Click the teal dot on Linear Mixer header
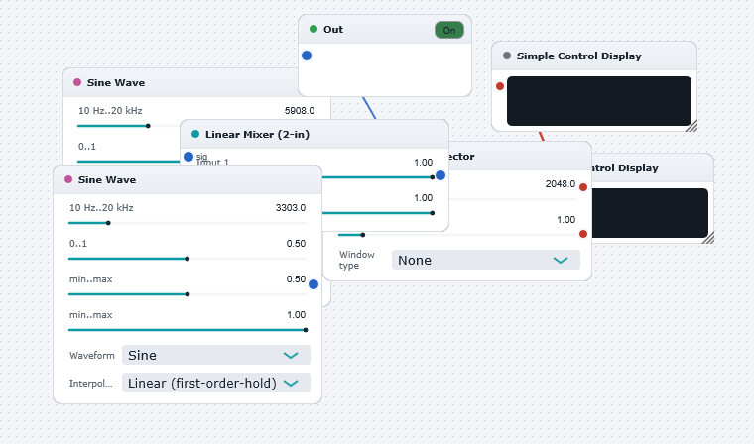 tap(195, 134)
